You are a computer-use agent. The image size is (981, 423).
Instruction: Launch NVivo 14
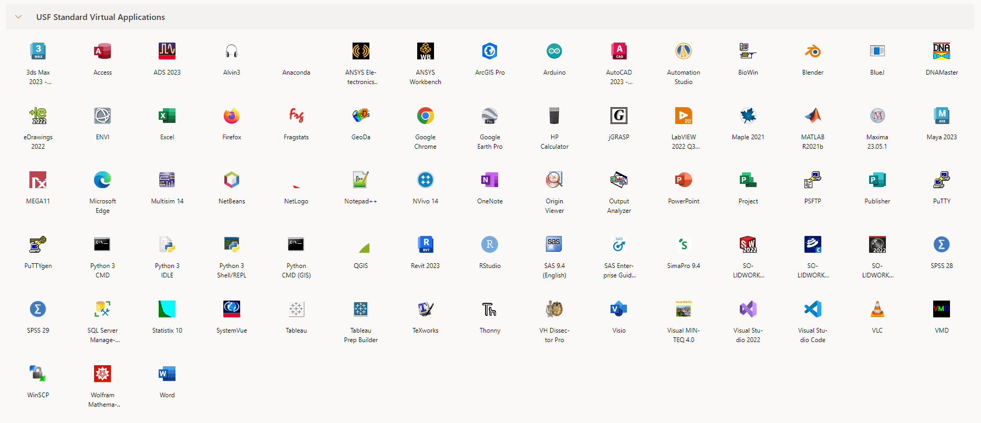click(x=426, y=180)
